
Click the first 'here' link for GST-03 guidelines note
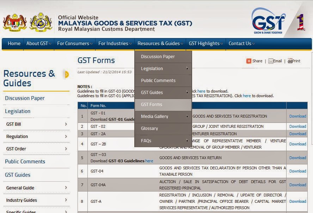(x=201, y=91)
